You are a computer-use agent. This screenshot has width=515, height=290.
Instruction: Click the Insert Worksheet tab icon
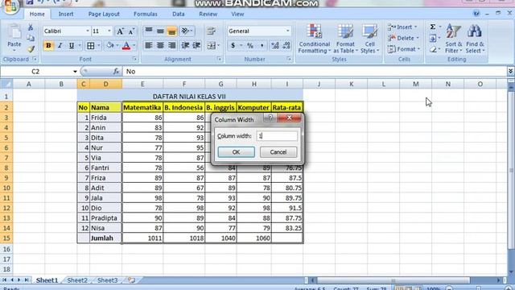[x=132, y=280]
